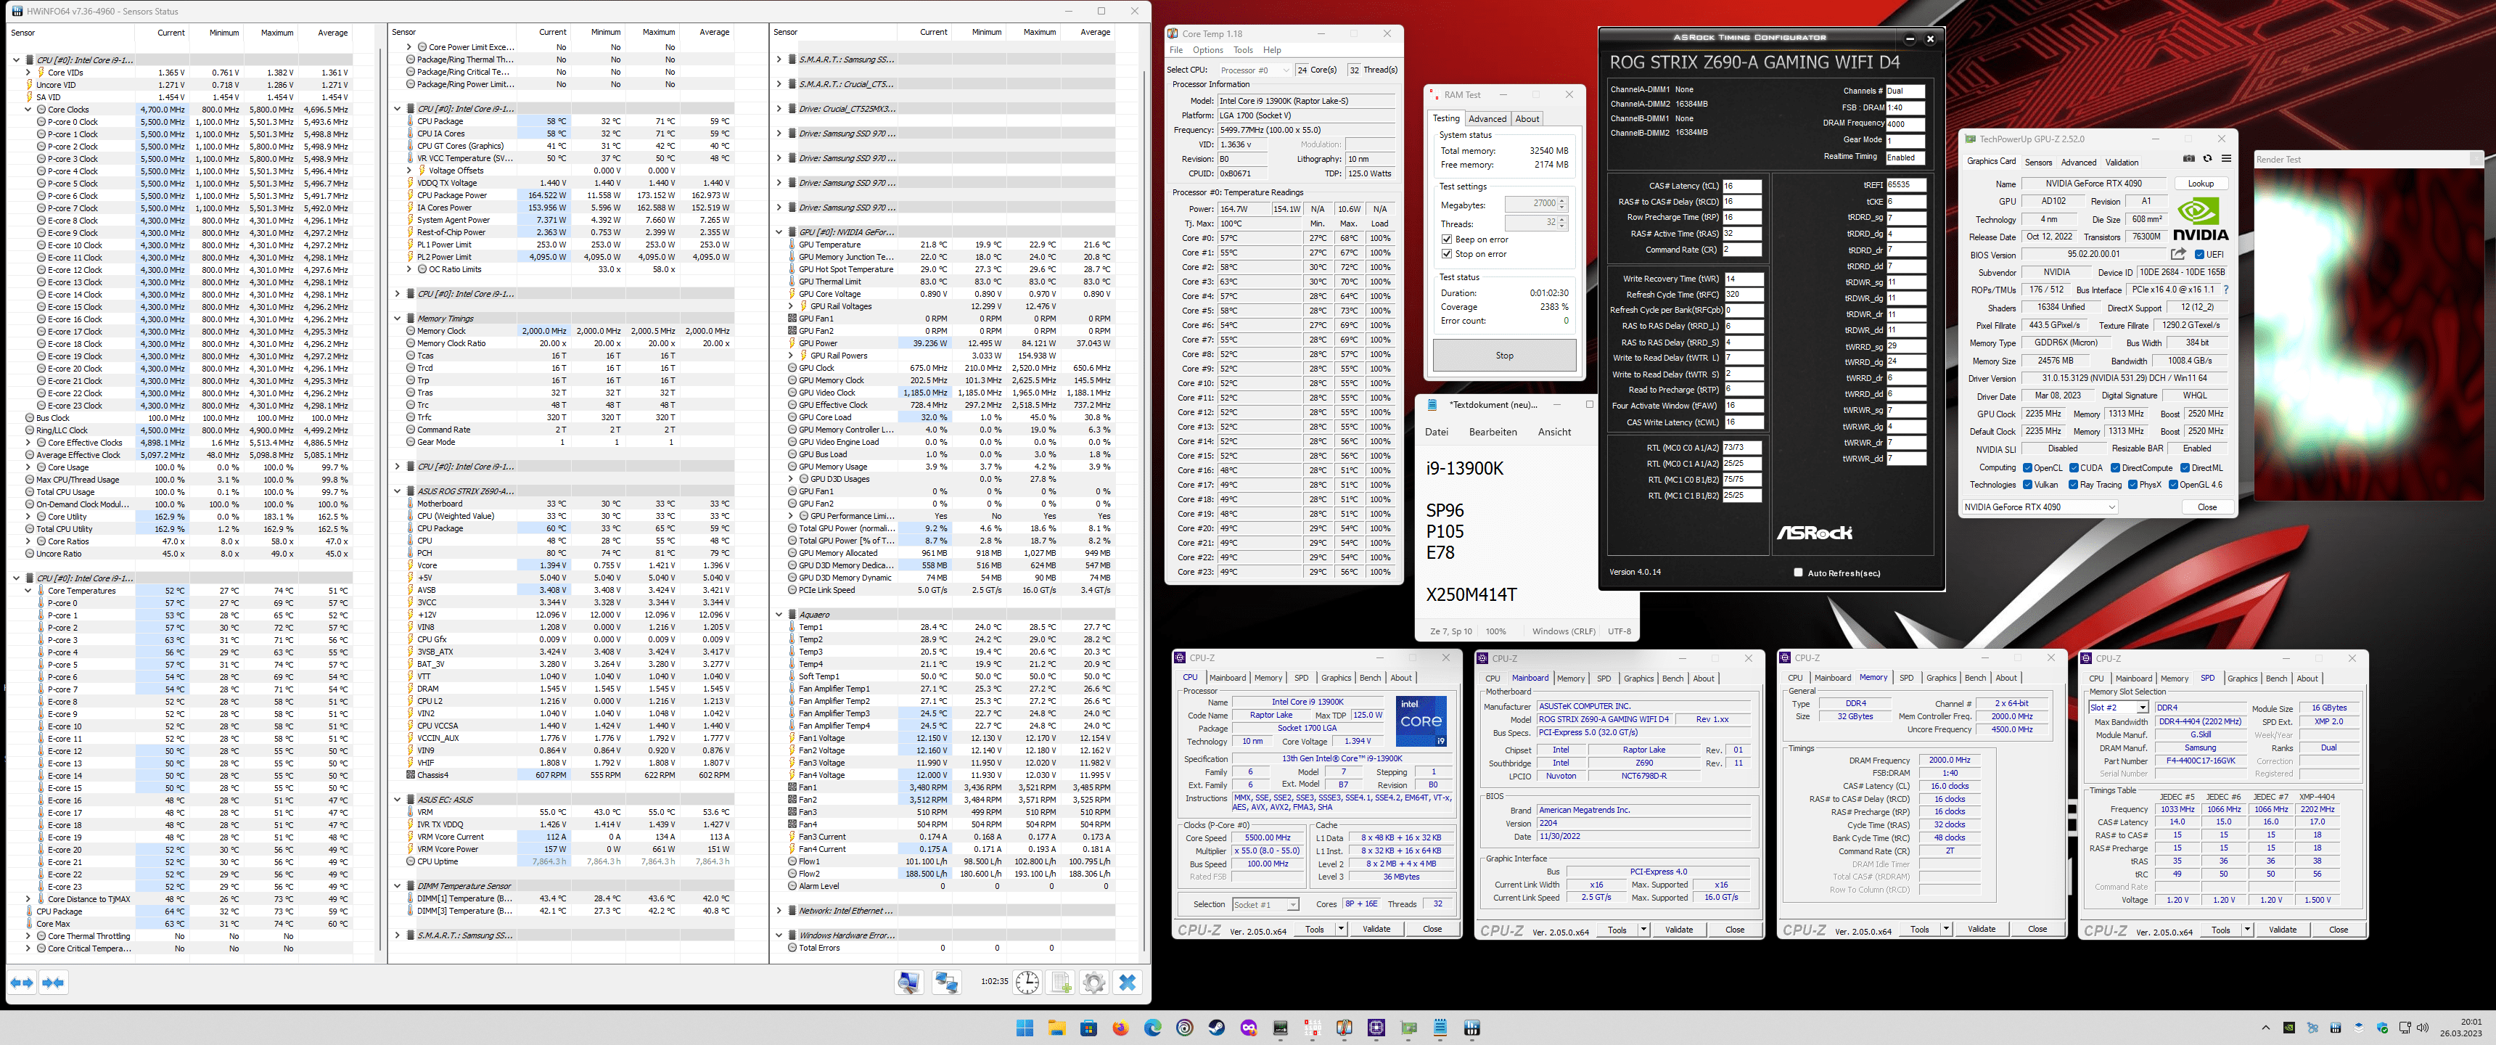Open CPU-Z purple chip taskbar icon
2496x1045 pixels.
(1376, 1028)
